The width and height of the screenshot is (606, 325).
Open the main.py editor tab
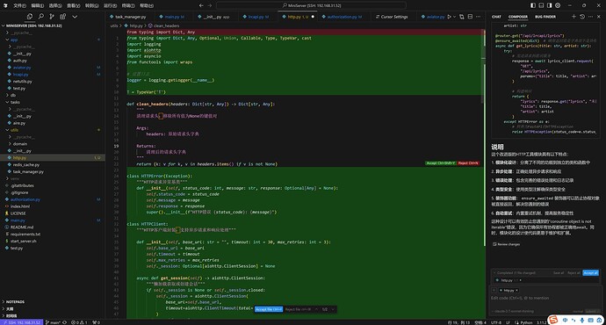tap(171, 17)
